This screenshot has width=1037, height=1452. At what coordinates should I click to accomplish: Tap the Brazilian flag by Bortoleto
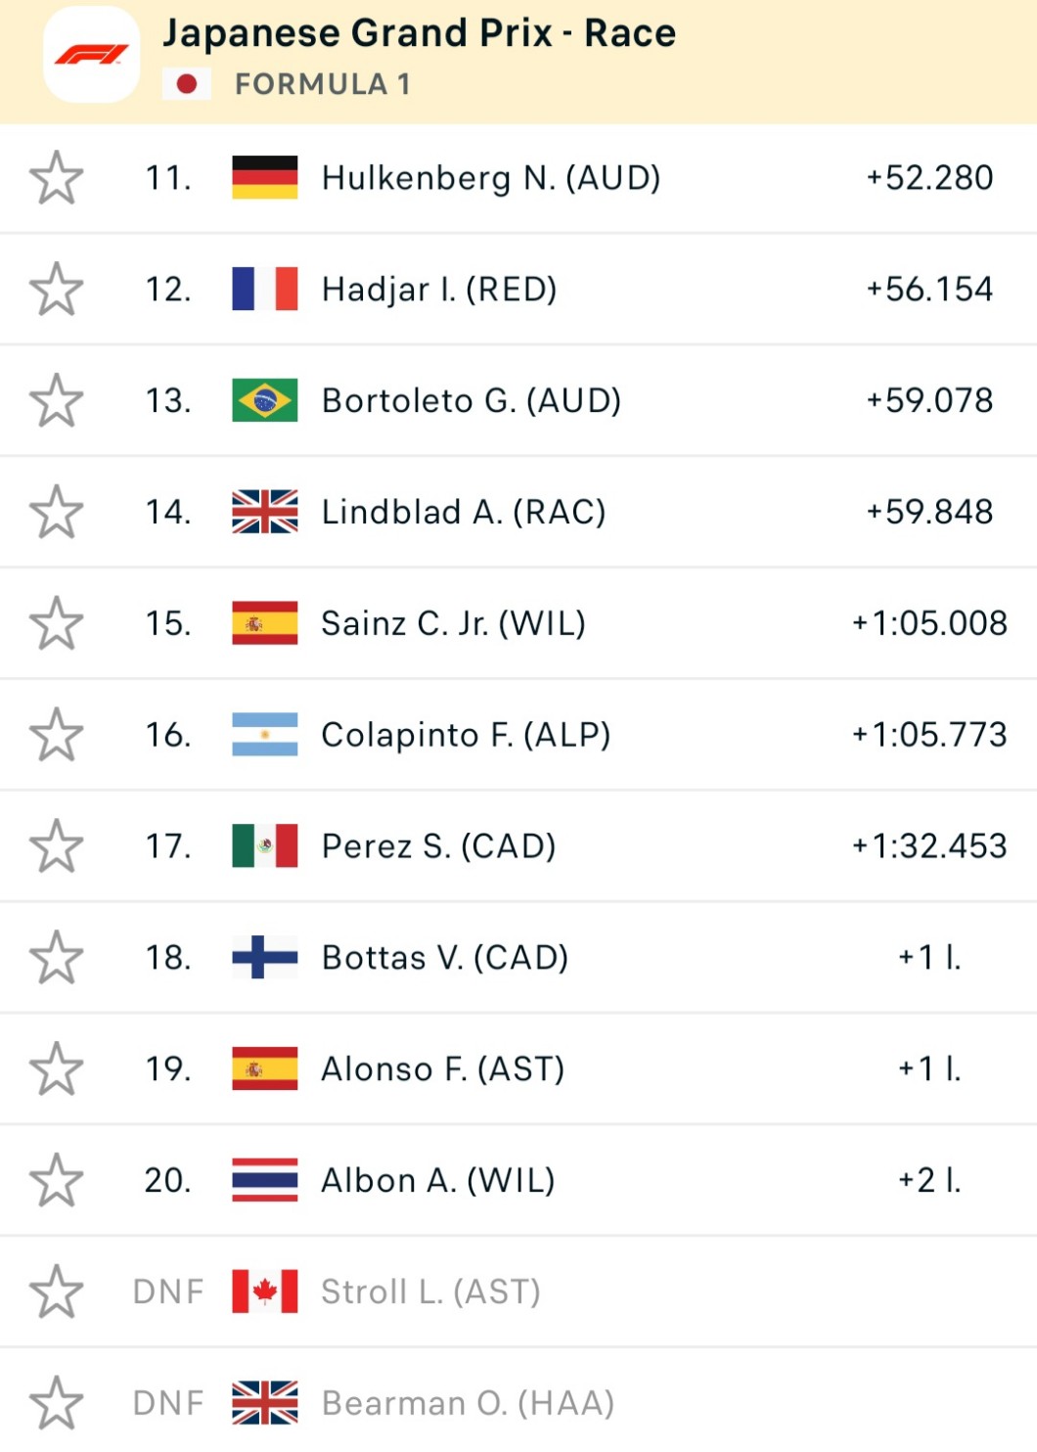point(264,401)
